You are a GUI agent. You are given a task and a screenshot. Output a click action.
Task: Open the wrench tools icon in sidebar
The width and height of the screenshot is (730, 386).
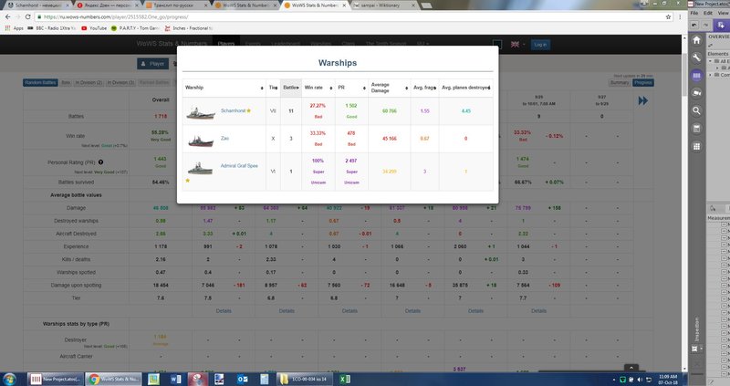click(696, 57)
